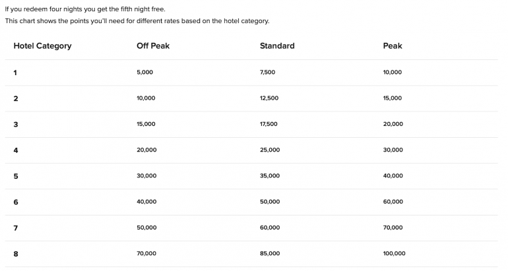Screen dimensions: 508x271
Task: Click the 100,000 Peak value
Action: coord(394,253)
